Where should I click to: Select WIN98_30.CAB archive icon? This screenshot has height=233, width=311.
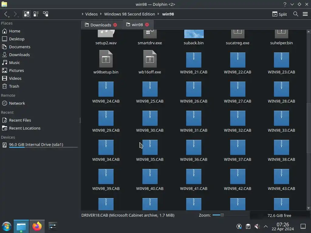pyautogui.click(x=150, y=118)
